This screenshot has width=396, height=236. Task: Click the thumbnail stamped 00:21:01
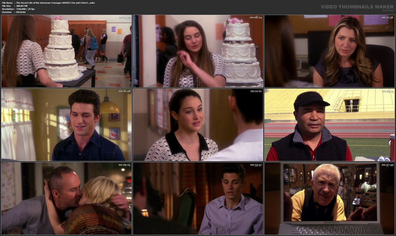coord(198,125)
